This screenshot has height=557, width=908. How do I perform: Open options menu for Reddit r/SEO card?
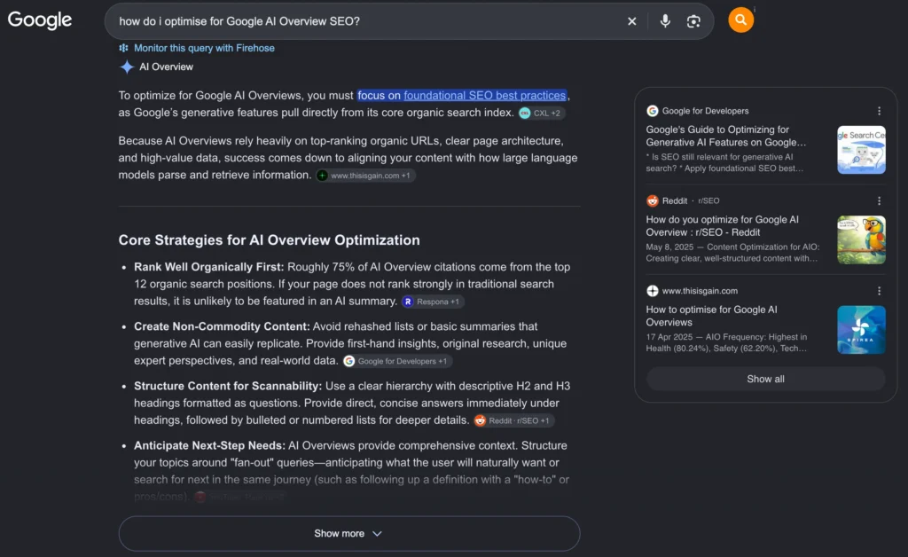coord(879,201)
